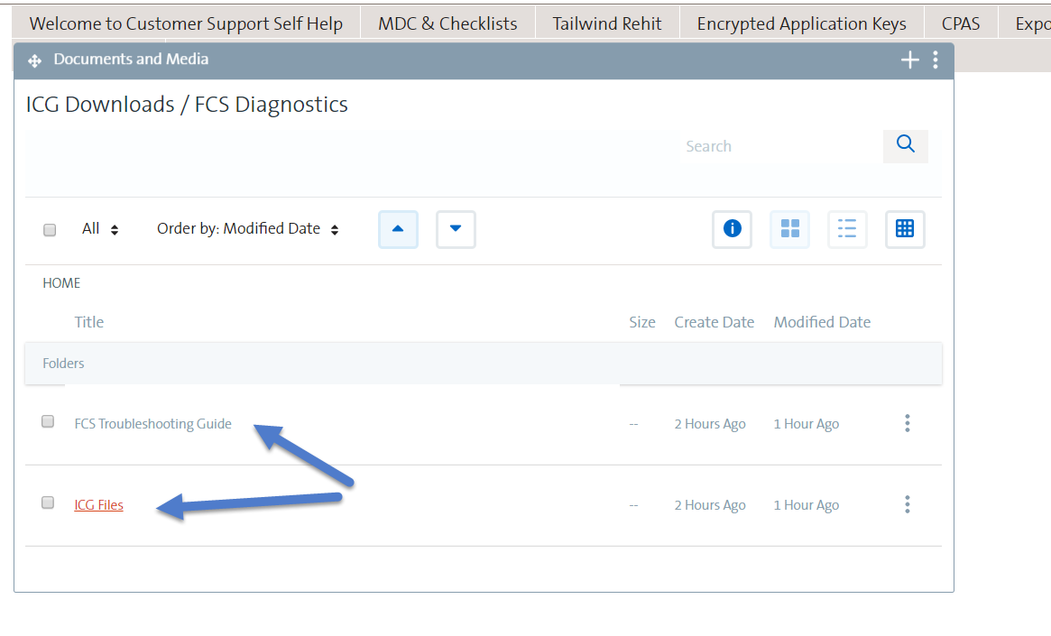
Task: Switch to MDC & Checklists tab
Action: (447, 23)
